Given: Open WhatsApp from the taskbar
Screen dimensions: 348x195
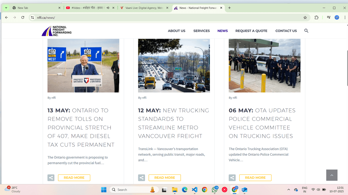Looking at the screenshot, I should tap(215, 190).
